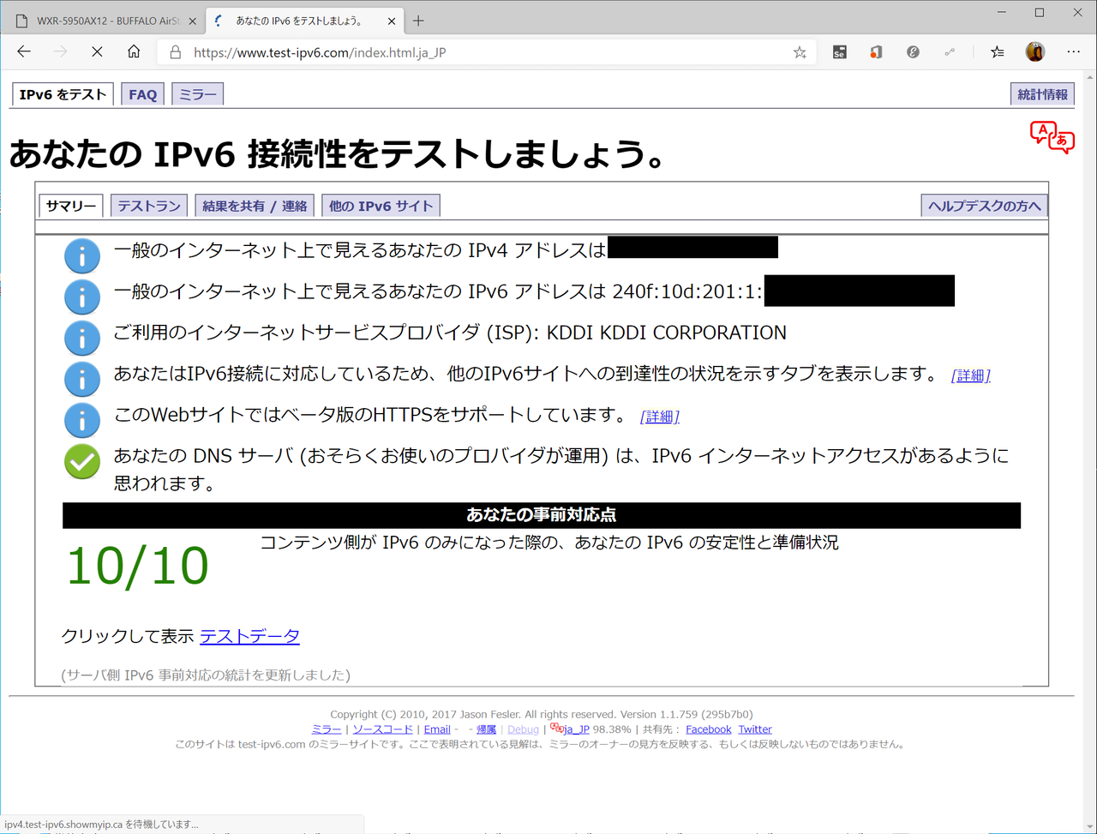Screen dimensions: 1097x834
Task: Close the IPv6 test tab
Action: (390, 21)
